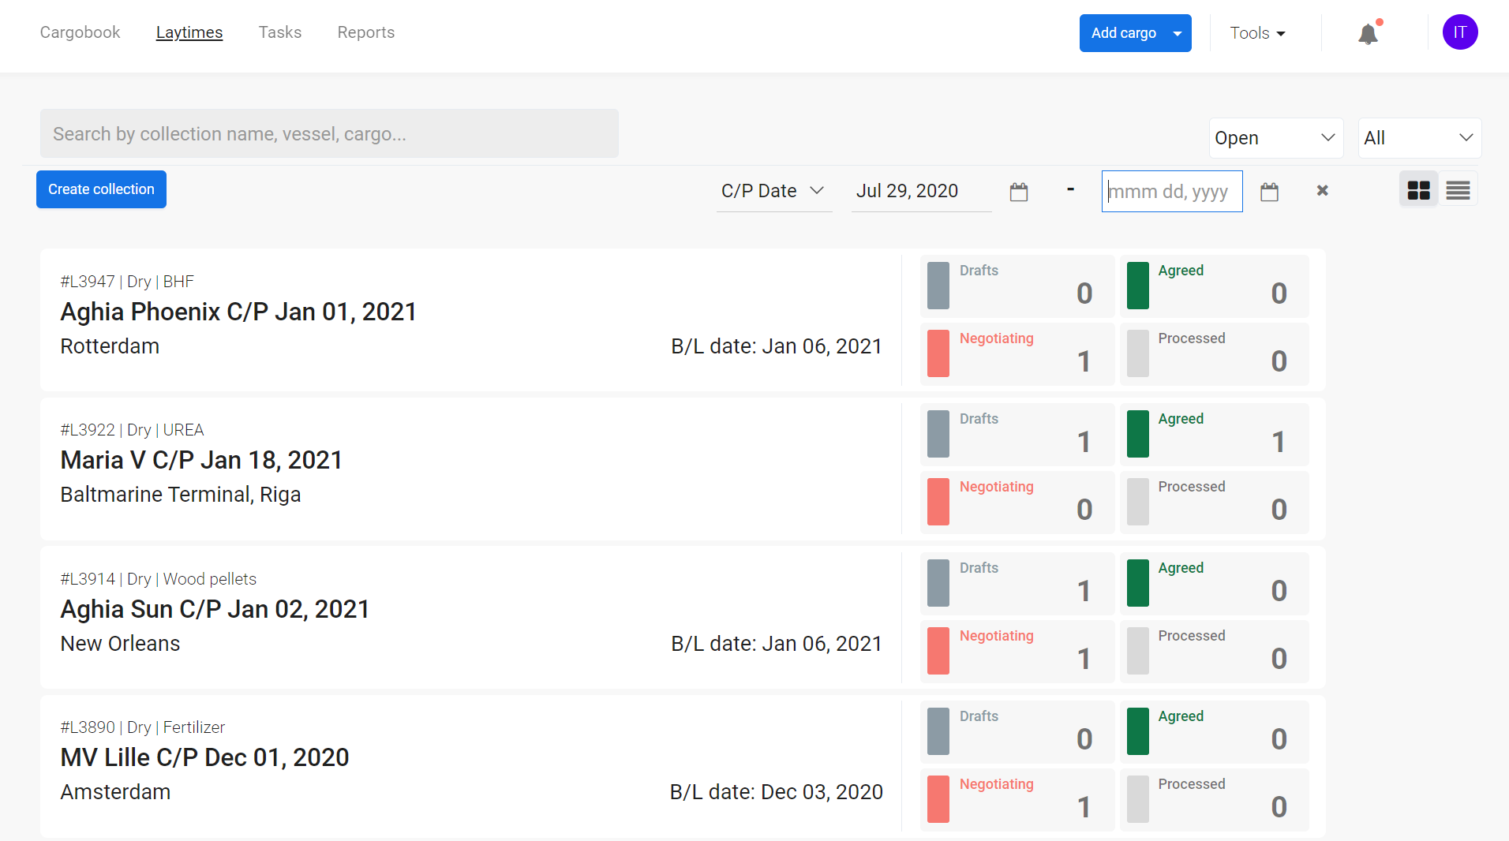Focus the collection search field
Viewport: 1509px width, 841px height.
[x=329, y=134]
